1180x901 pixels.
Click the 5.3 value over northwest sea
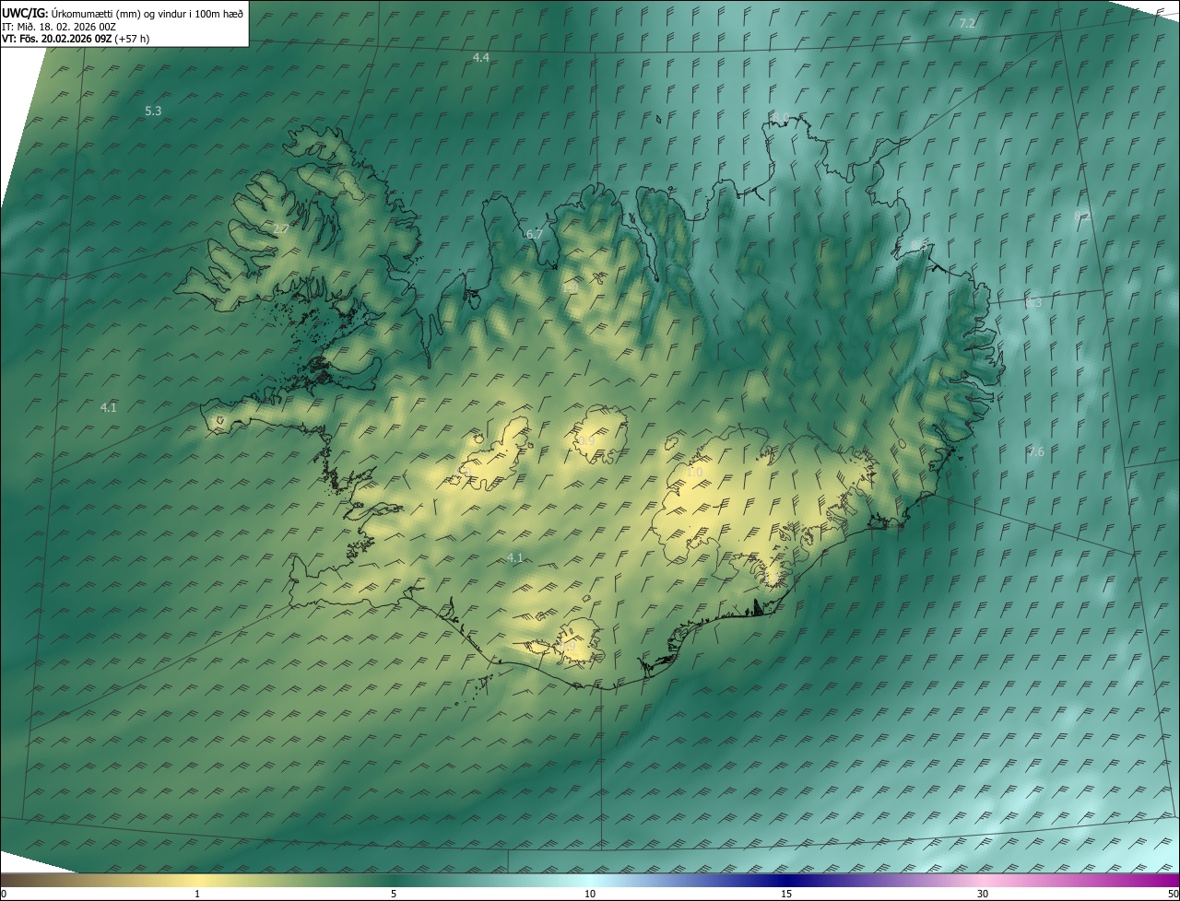click(153, 111)
